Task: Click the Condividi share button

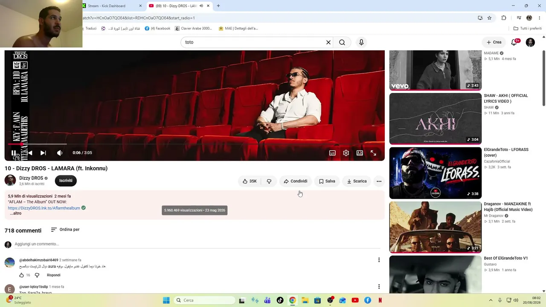Action: tap(295, 181)
